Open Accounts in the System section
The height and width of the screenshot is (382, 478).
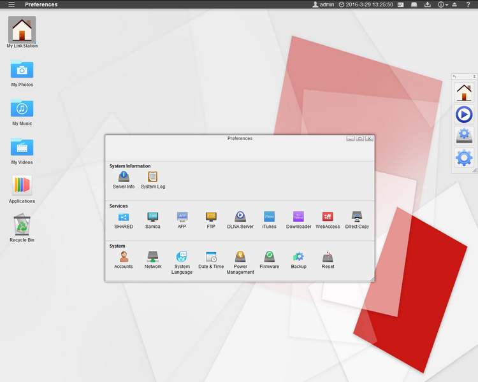(x=124, y=257)
